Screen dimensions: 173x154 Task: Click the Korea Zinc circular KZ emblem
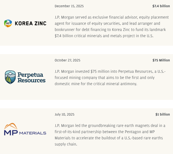[x=8, y=23]
